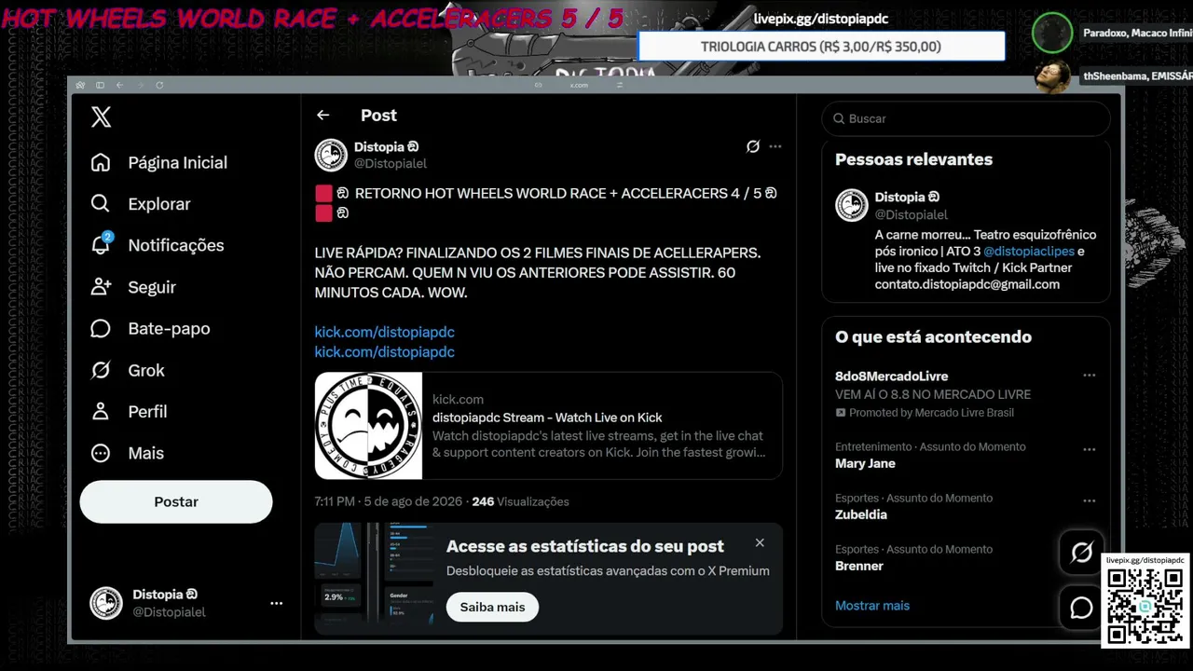Click browser forward arrow
The height and width of the screenshot is (671, 1193).
(x=140, y=85)
